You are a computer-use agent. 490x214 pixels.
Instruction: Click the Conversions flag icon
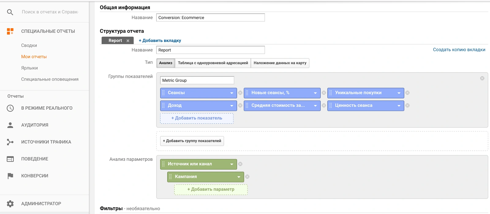(10, 176)
